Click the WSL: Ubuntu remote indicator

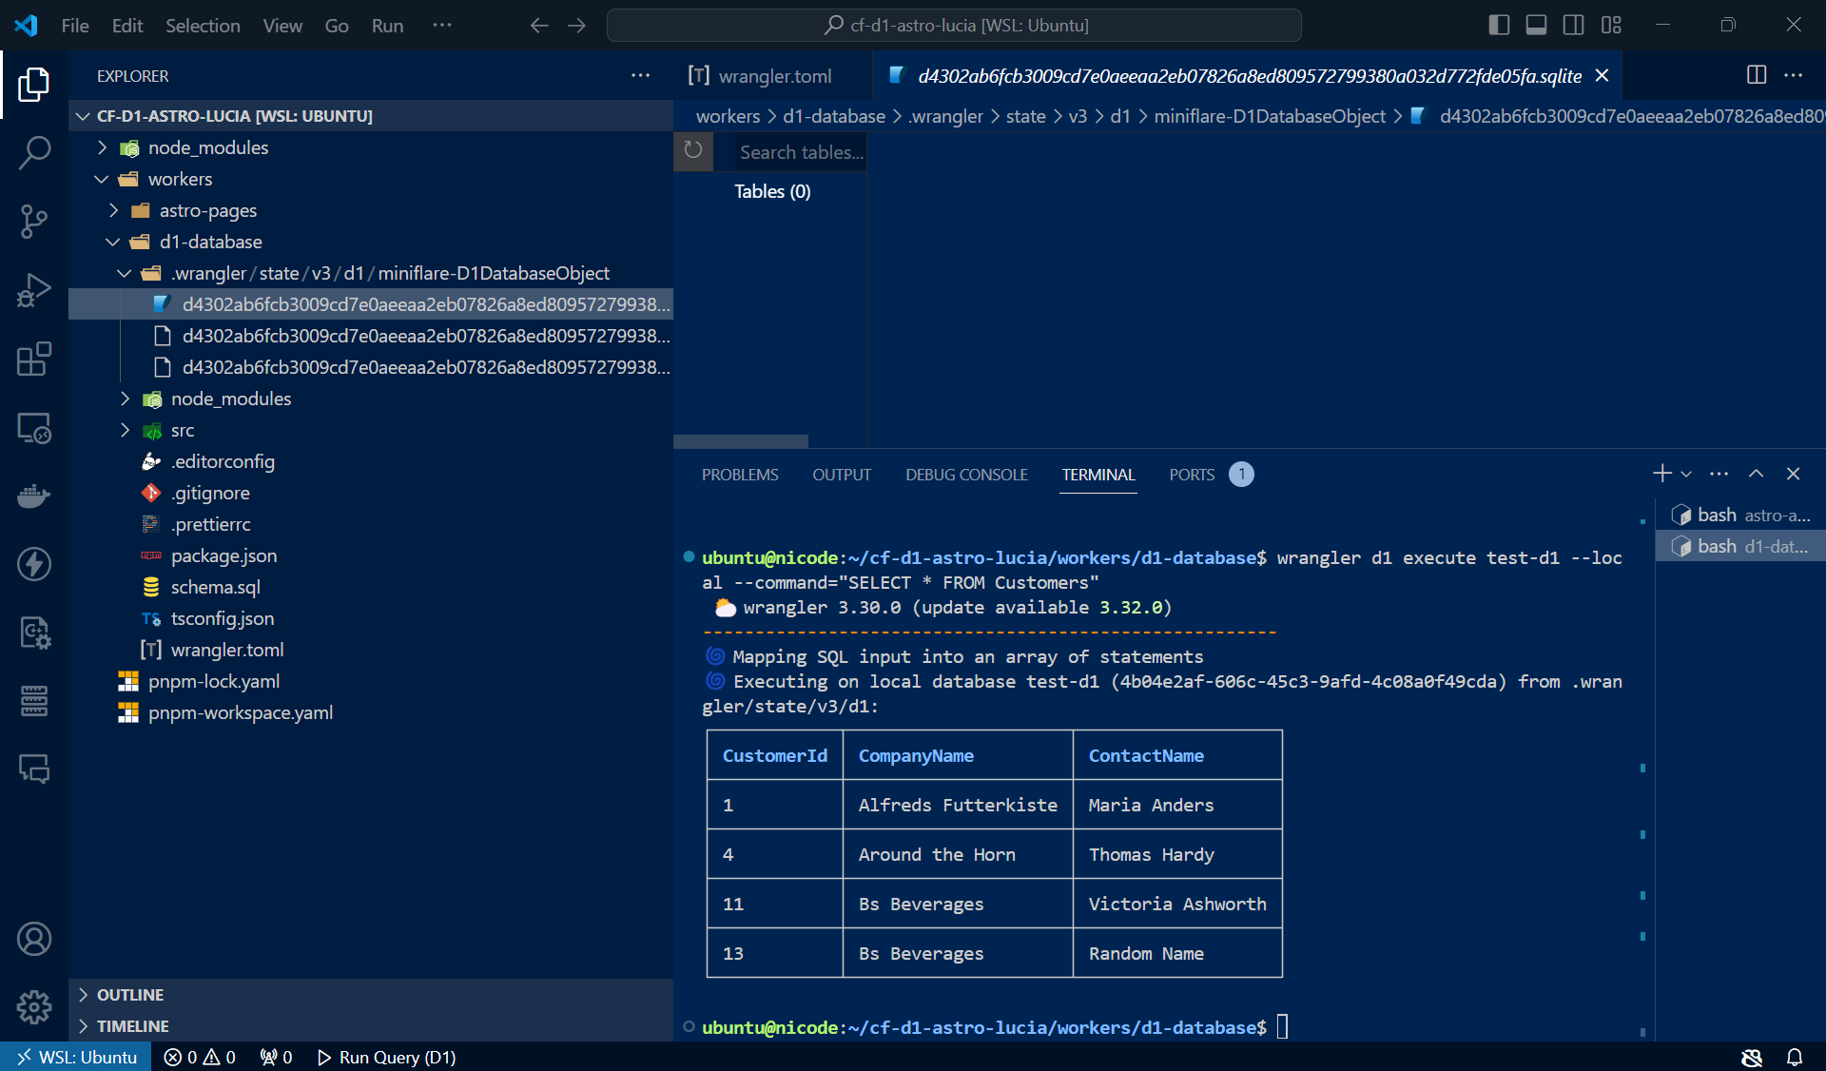click(x=76, y=1057)
